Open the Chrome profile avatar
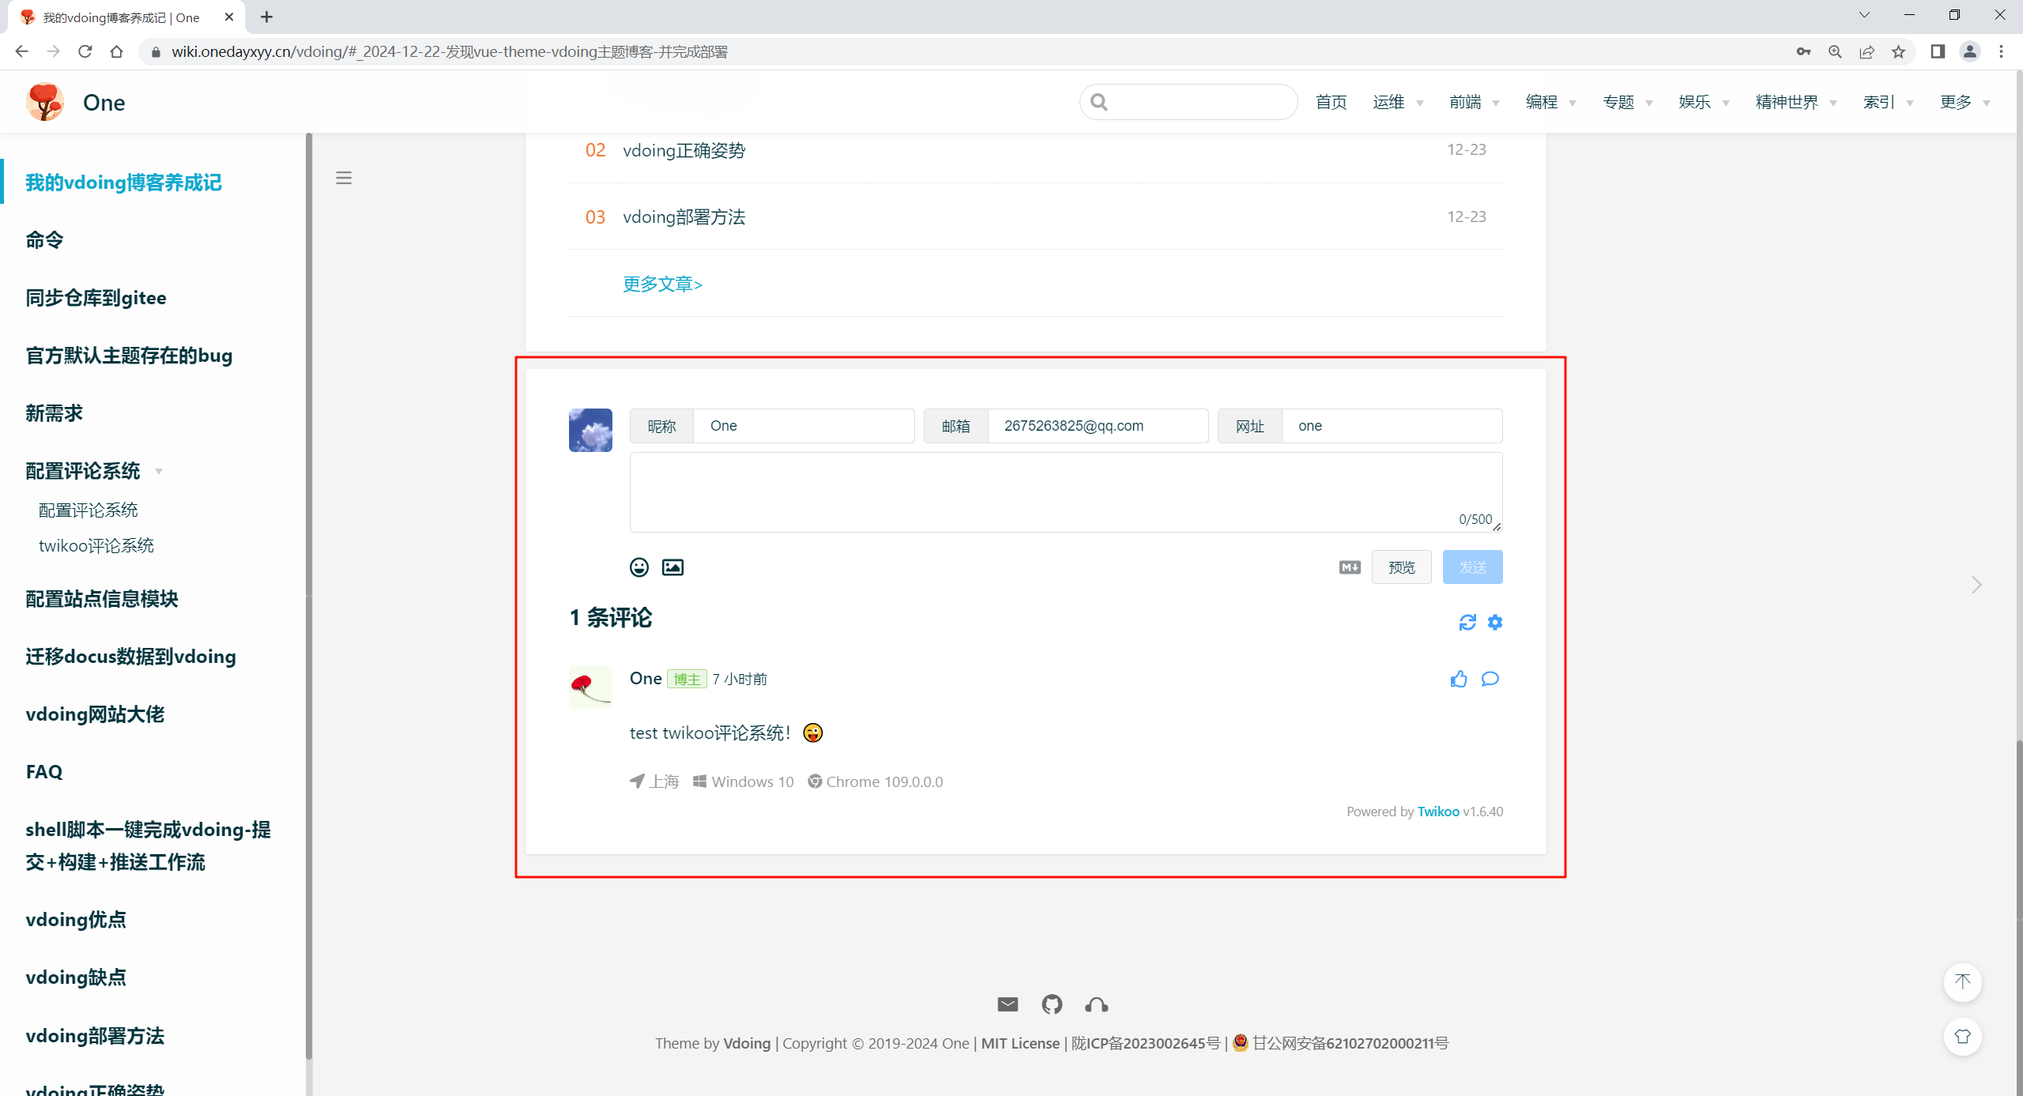The image size is (2023, 1096). pos(1969,51)
